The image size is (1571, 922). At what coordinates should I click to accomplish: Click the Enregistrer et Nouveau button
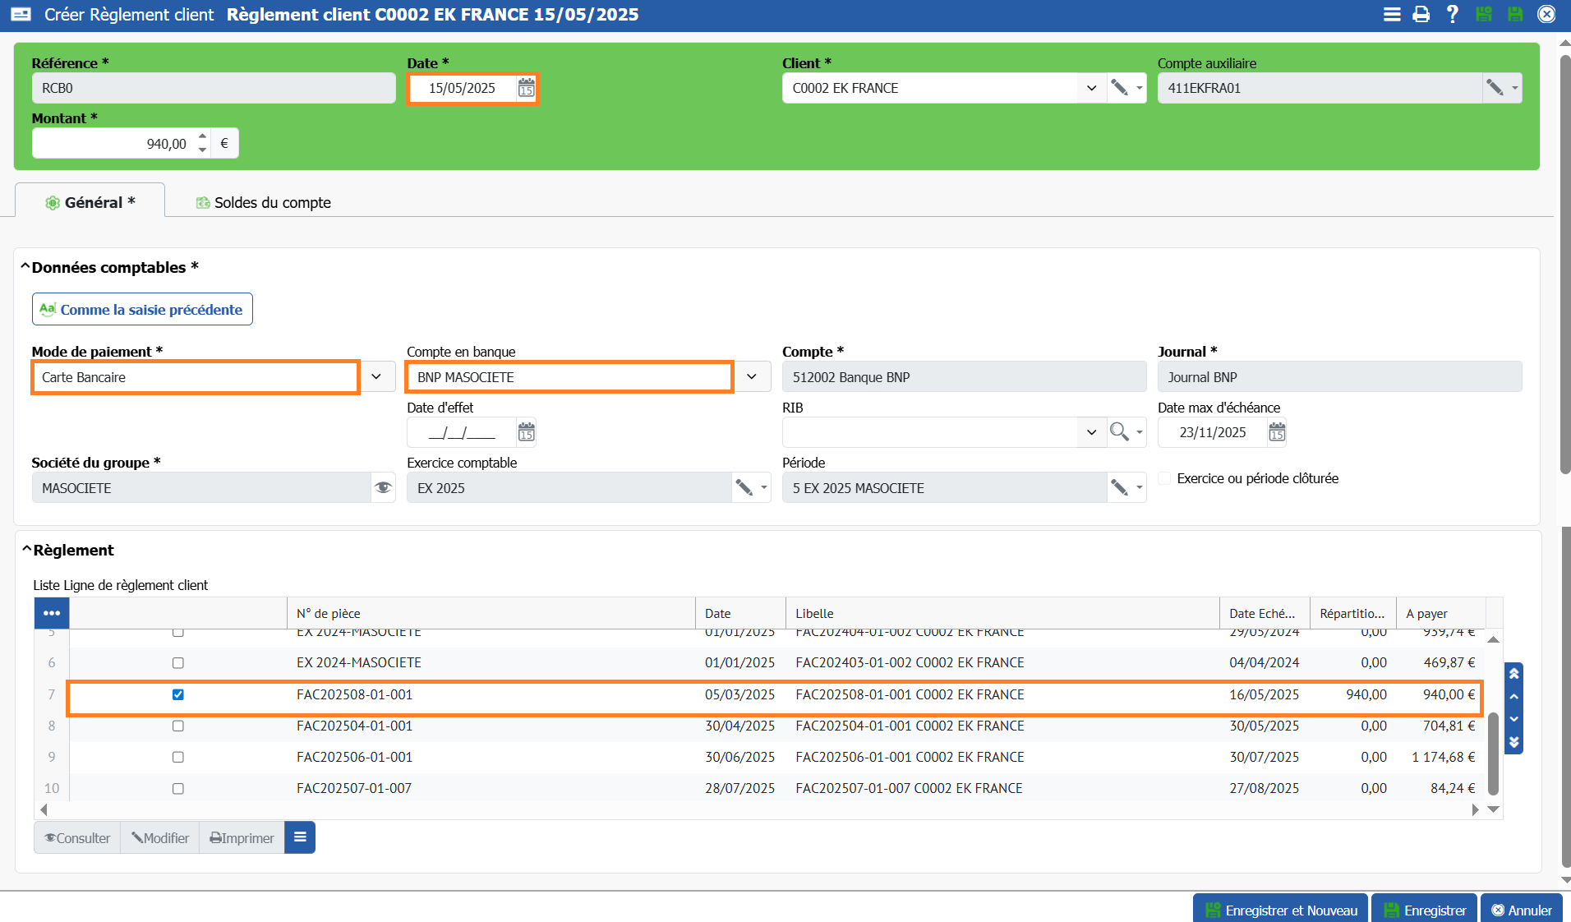1280,910
